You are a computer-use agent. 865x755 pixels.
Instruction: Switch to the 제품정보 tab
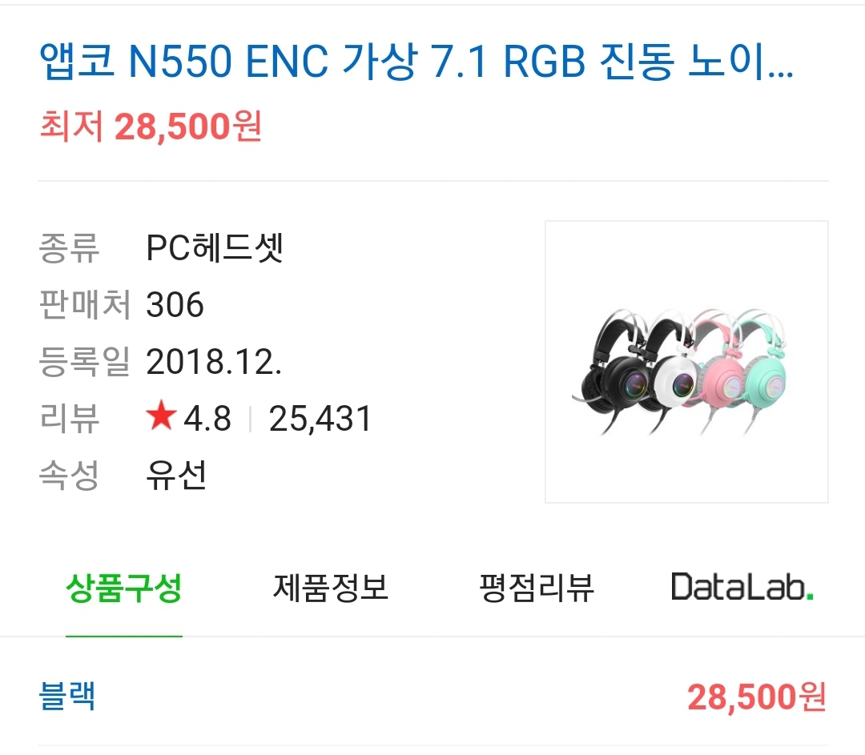[x=332, y=587]
